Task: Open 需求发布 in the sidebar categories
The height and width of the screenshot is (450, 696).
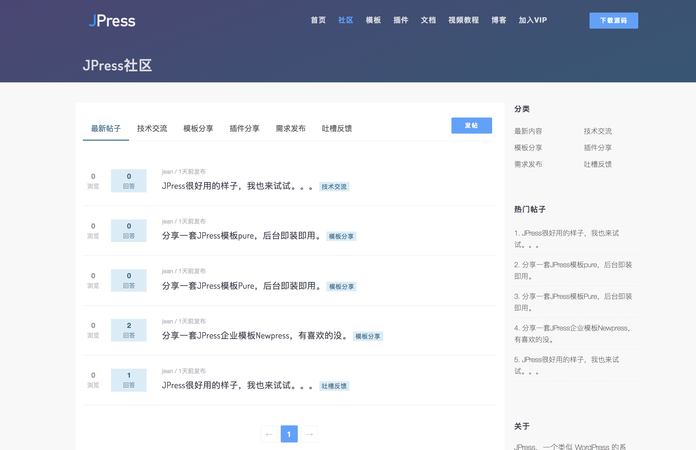Action: point(528,164)
